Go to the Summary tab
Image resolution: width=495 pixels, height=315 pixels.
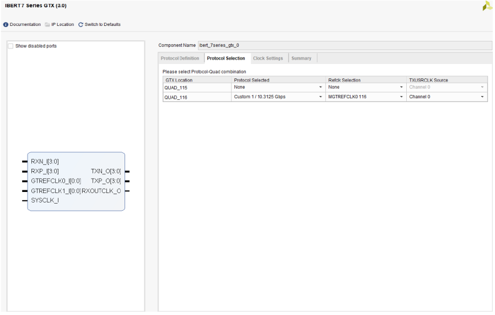click(301, 58)
